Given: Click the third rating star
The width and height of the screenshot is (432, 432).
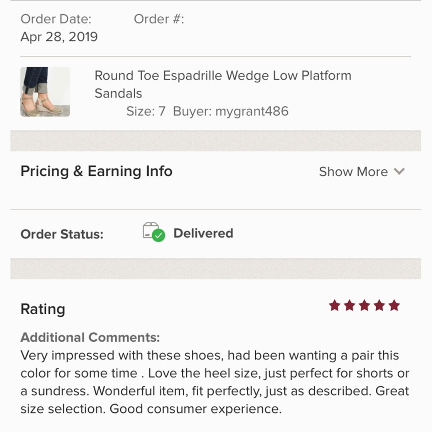Looking at the screenshot, I should (x=364, y=306).
